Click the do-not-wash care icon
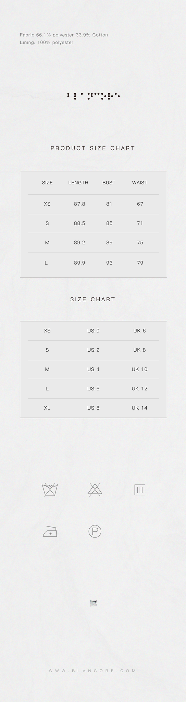The width and height of the screenshot is (186, 702). coord(50,490)
